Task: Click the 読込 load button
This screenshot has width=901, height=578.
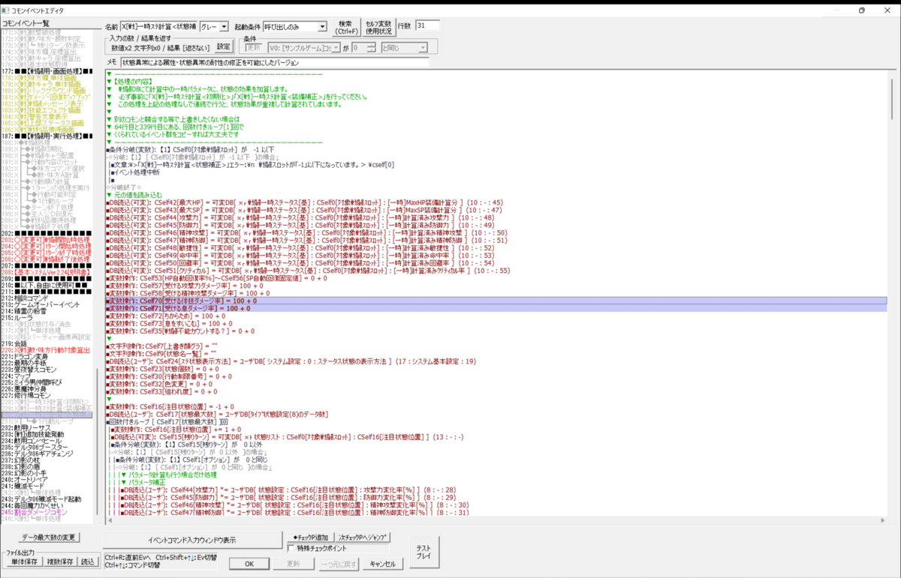Action: (x=88, y=562)
